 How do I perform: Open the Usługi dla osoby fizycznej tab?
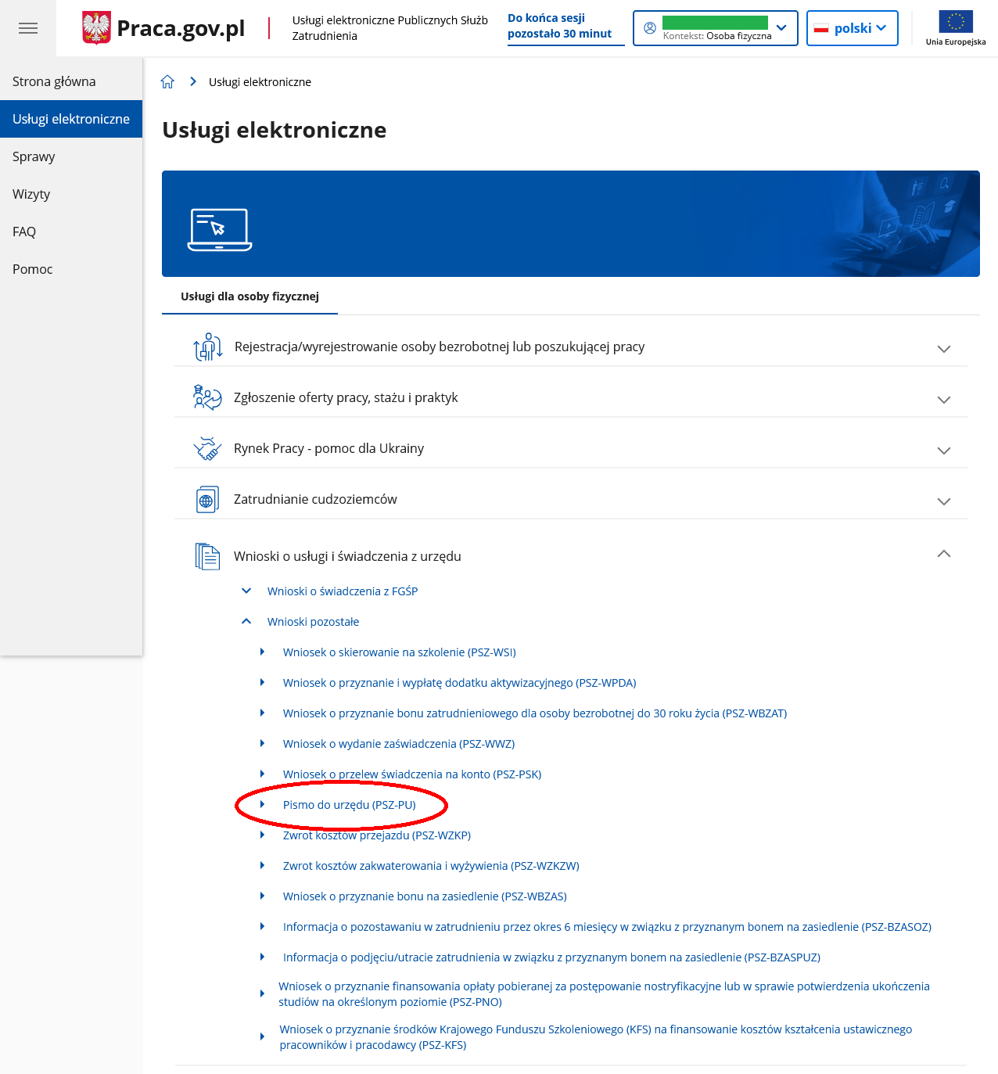coord(249,296)
